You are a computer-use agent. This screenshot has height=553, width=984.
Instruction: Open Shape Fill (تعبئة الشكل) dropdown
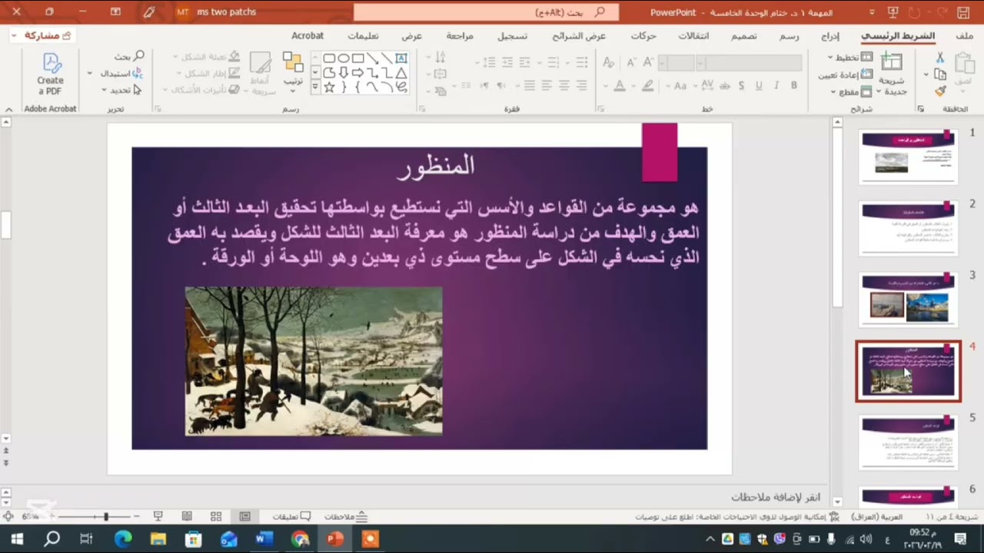click(x=206, y=57)
